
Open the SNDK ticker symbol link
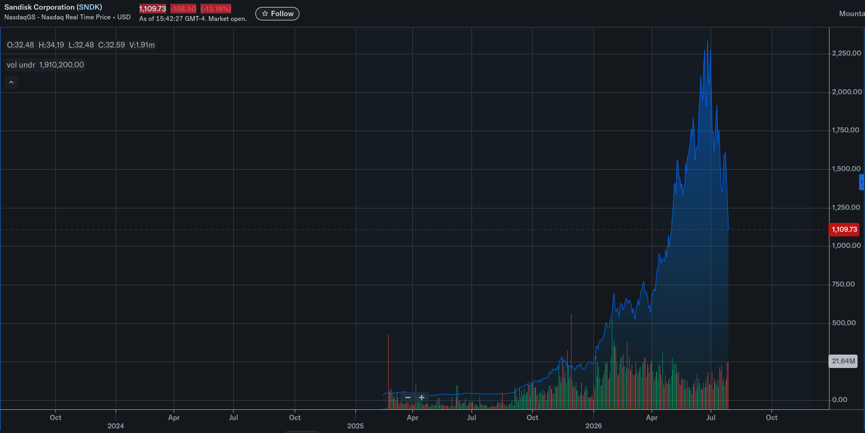[x=89, y=7]
